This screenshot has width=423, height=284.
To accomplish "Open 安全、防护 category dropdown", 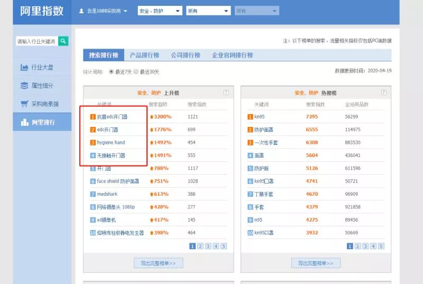I will pyautogui.click(x=160, y=11).
